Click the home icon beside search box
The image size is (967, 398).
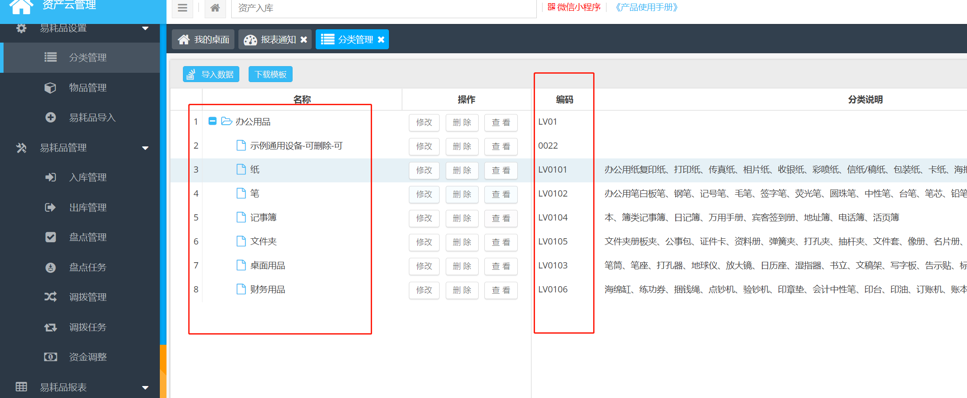pyautogui.click(x=215, y=8)
